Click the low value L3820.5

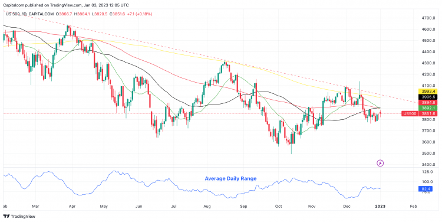coord(100,14)
